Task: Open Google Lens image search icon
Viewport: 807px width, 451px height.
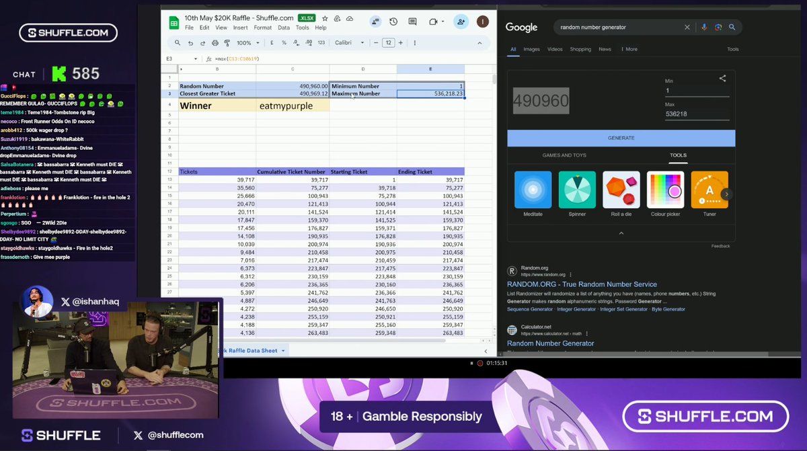Action: (718, 28)
